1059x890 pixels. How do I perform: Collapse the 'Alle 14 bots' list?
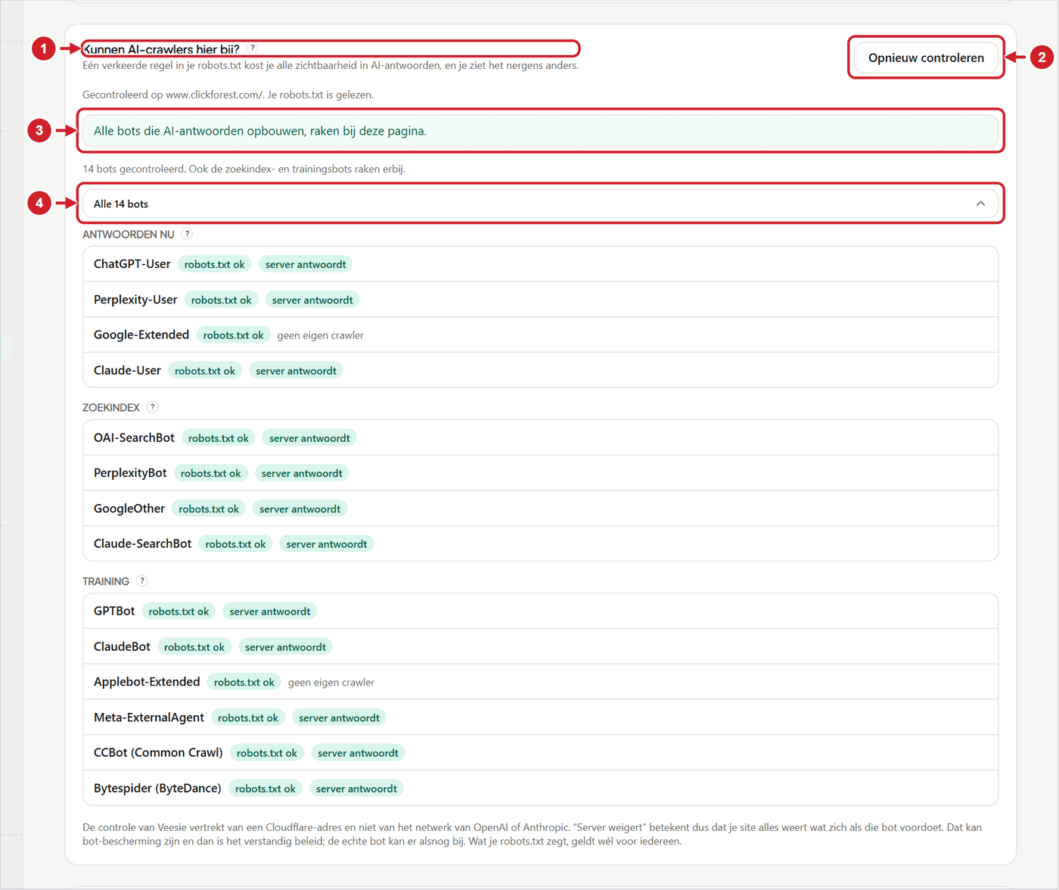540,204
